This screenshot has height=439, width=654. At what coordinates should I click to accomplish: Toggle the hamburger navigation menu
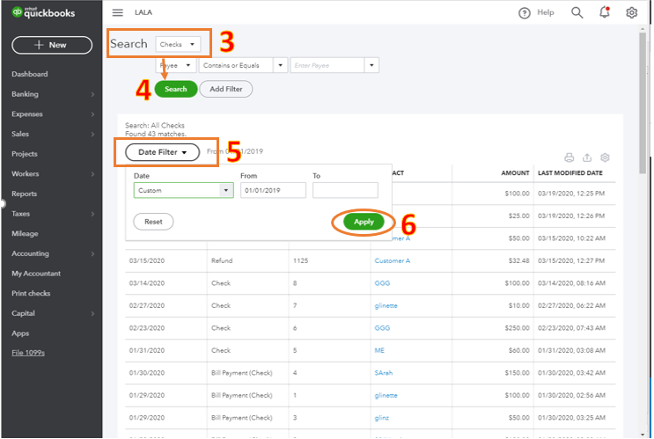[x=118, y=12]
